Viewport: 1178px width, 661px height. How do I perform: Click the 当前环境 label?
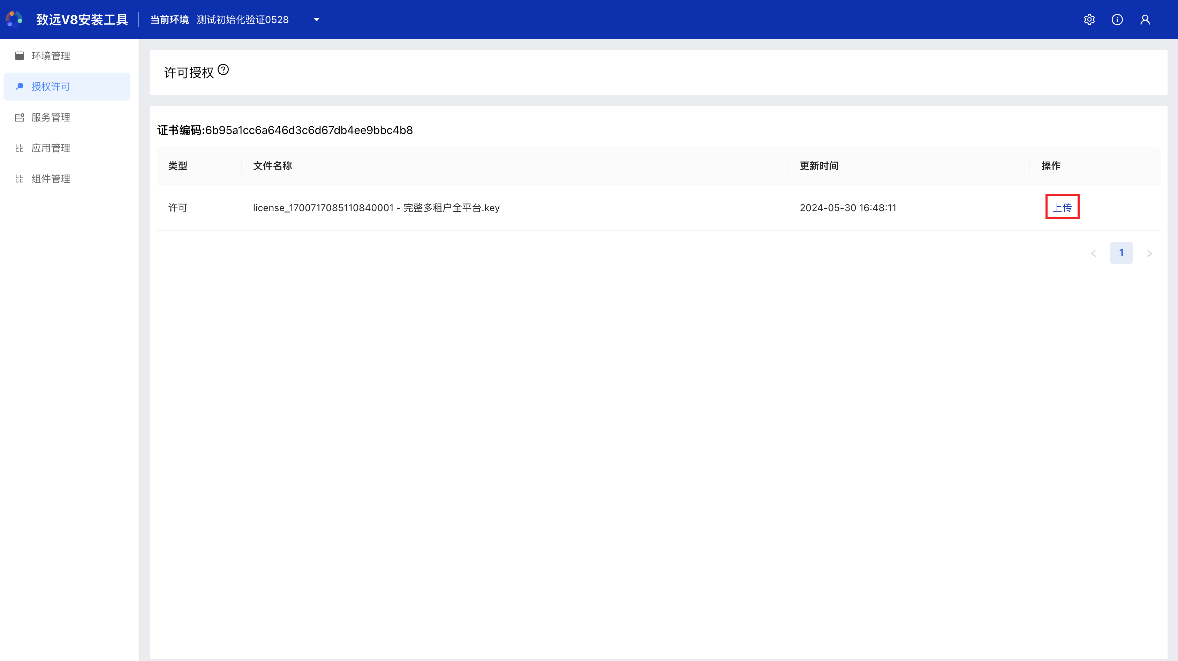[x=170, y=20]
